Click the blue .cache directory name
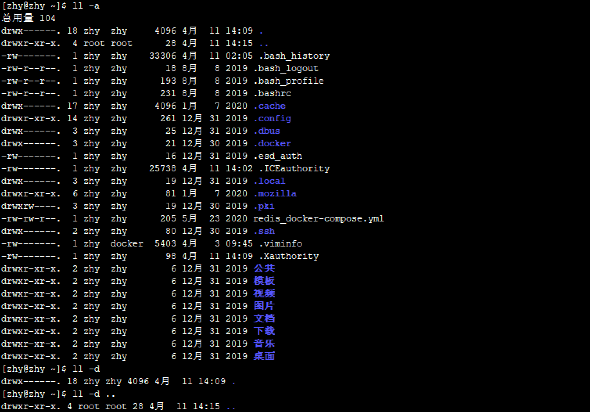Viewport: 590px width, 412px height. click(x=270, y=106)
